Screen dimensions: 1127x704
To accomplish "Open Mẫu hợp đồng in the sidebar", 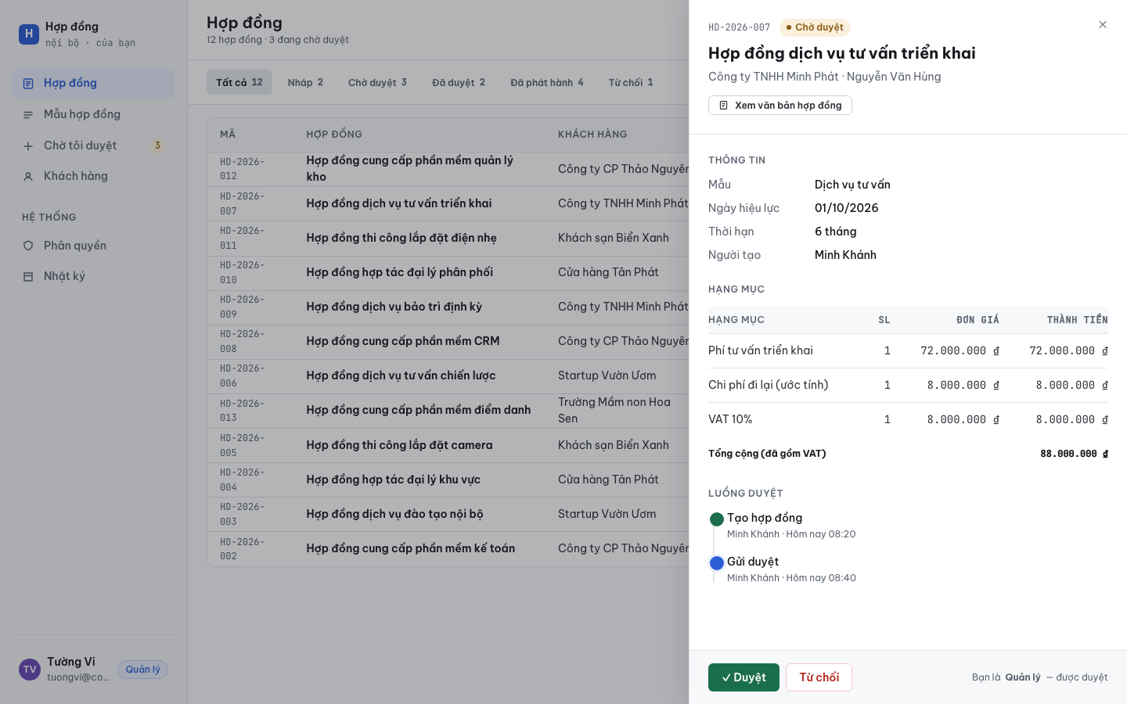I will 94,114.
